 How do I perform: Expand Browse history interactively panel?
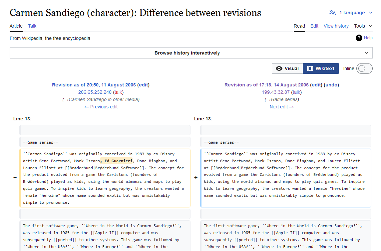tap(191, 53)
